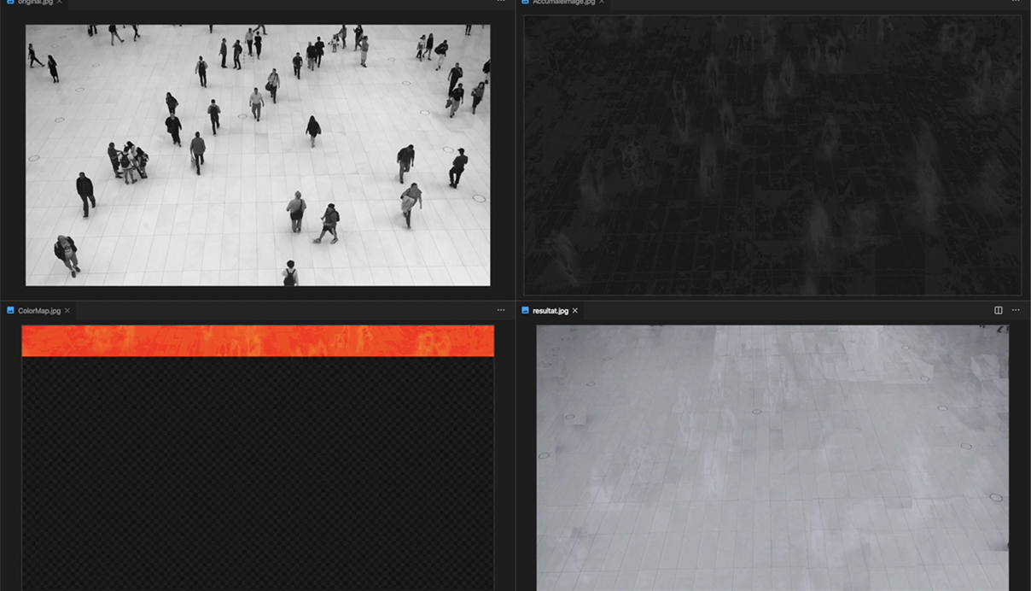1031x591 pixels.
Task: Open More Actions menu in ColorMap.jpg group
Action: coord(501,311)
